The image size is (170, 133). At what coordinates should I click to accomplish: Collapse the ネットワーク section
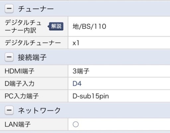pos(9,110)
